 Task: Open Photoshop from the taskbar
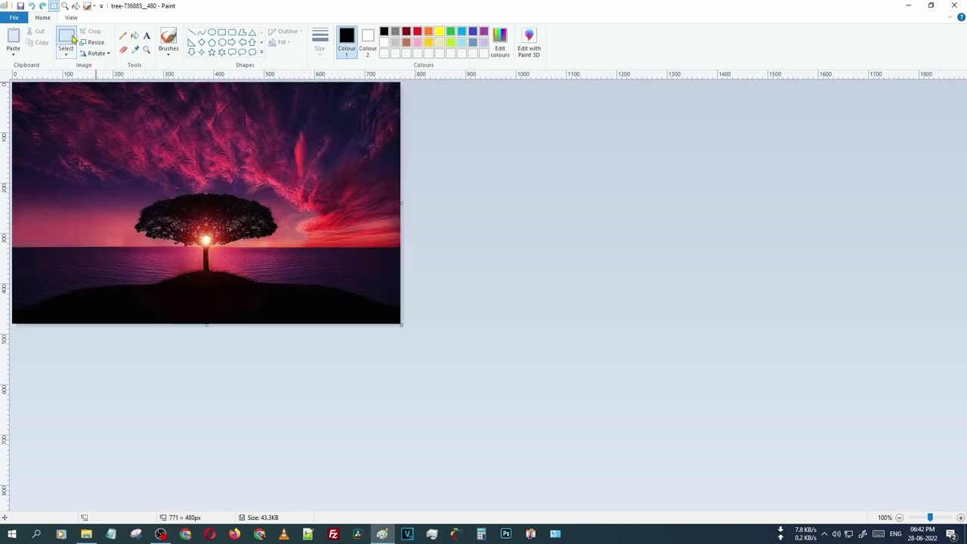[x=505, y=534]
